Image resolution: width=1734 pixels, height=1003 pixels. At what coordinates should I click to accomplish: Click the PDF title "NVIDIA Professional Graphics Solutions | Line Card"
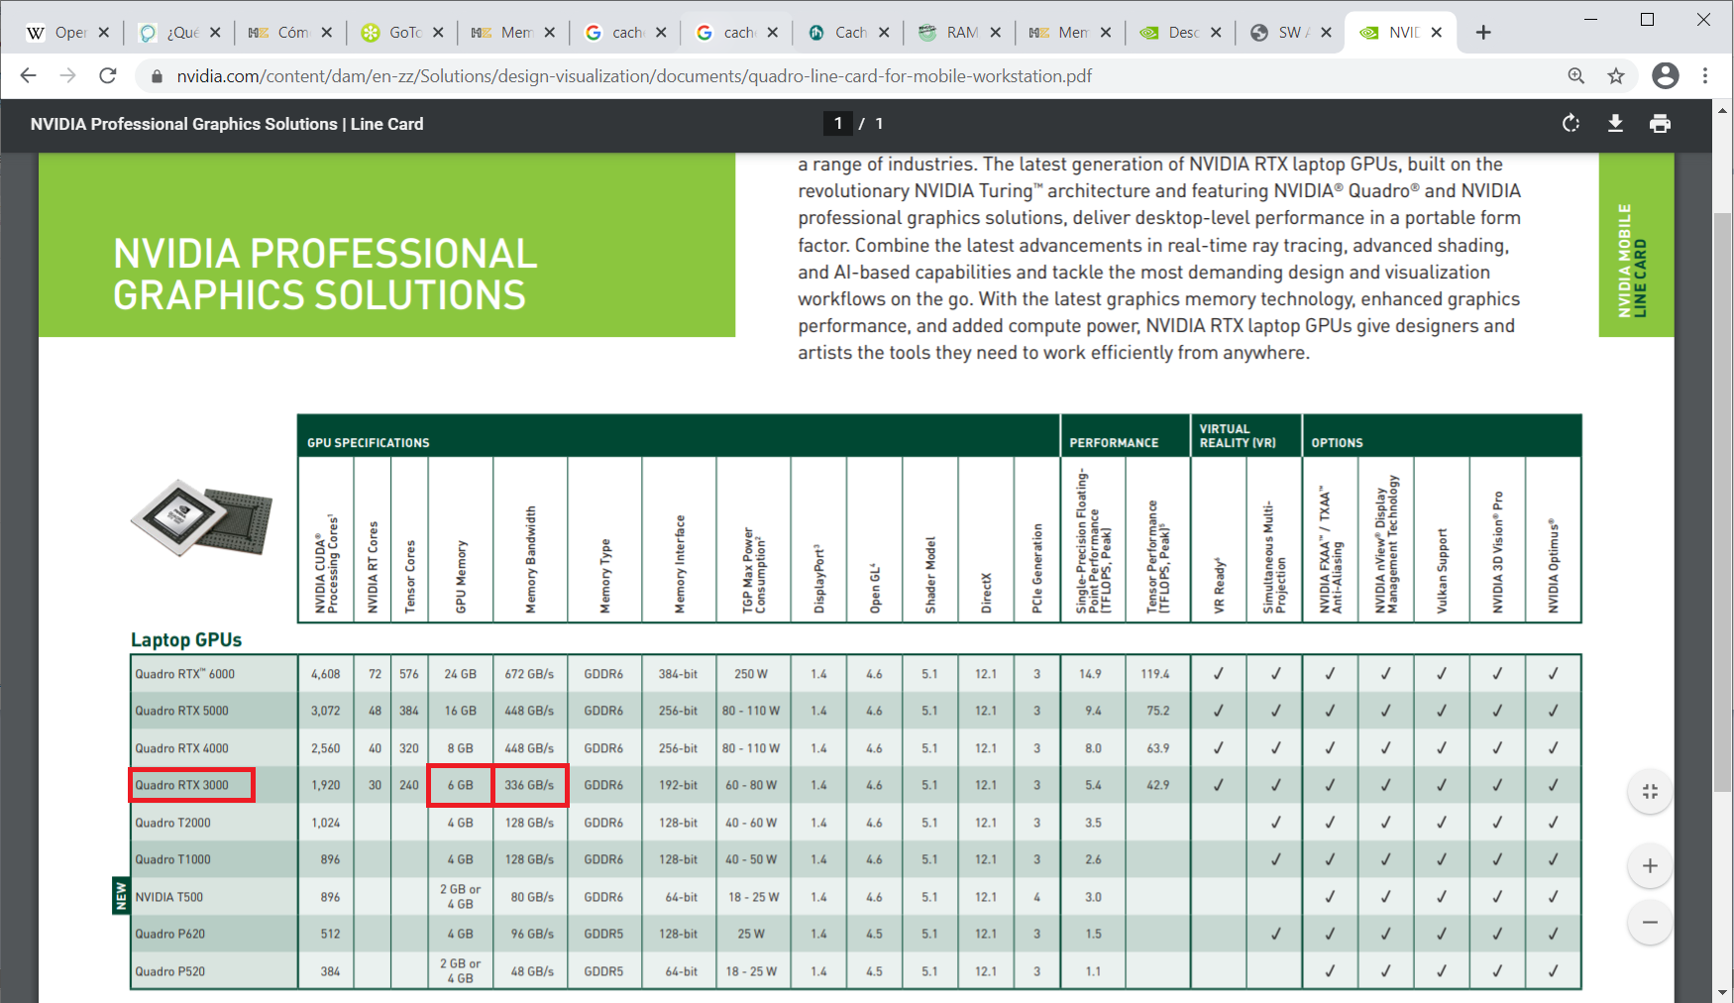pyautogui.click(x=227, y=124)
